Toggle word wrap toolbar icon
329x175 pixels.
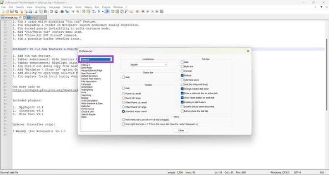94,11
